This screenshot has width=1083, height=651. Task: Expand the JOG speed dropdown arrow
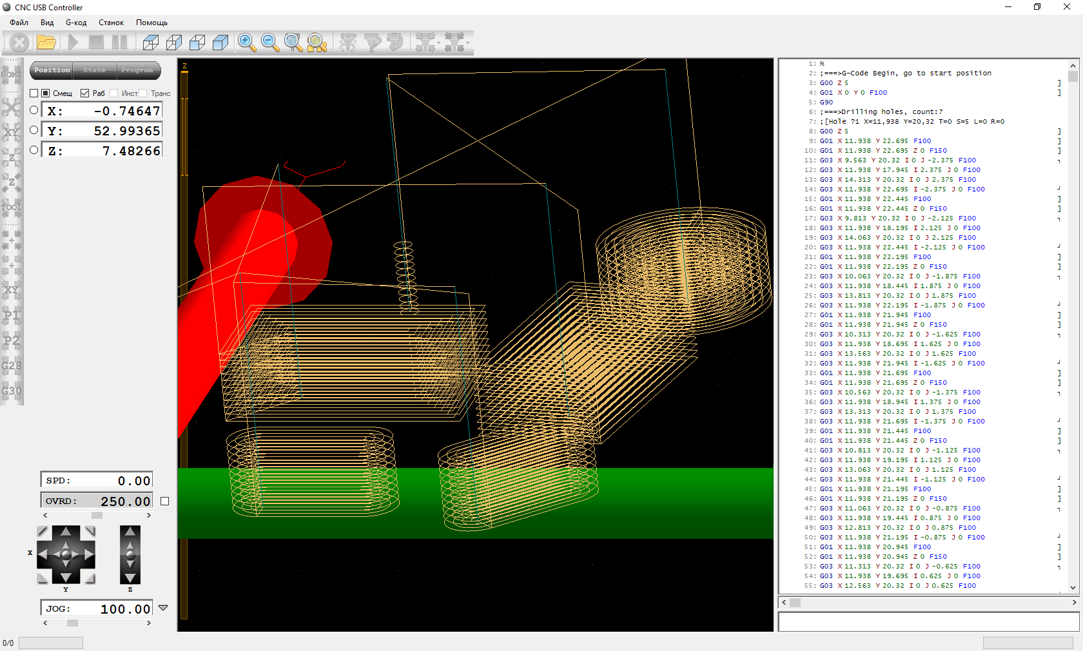[x=163, y=608]
